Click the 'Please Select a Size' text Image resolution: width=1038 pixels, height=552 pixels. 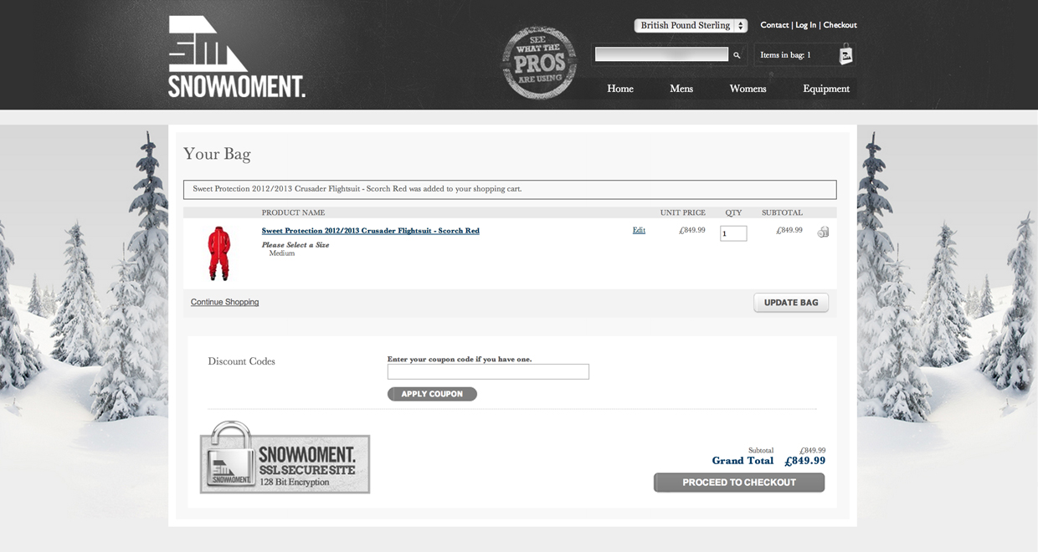coord(295,245)
